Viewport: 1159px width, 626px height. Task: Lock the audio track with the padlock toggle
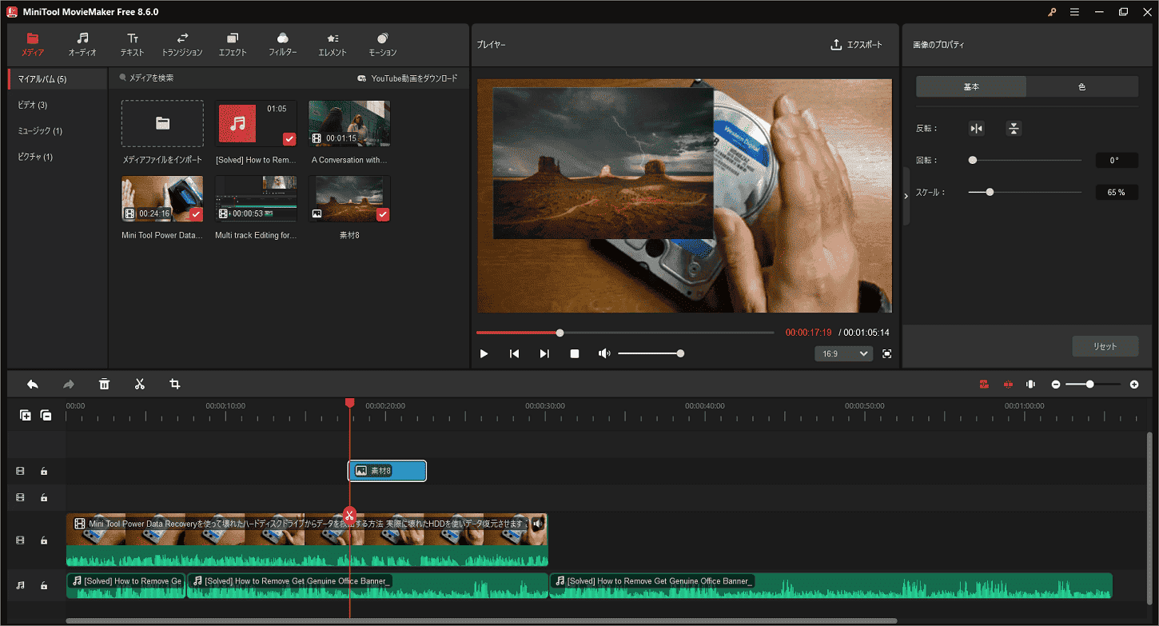coord(45,584)
